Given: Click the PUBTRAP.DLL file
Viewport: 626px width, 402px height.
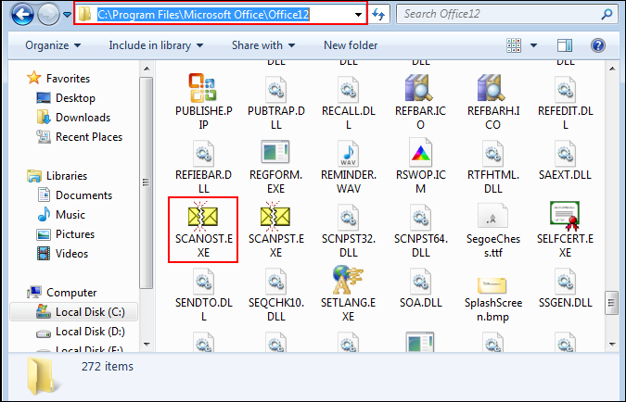Looking at the screenshot, I should coord(275,102).
